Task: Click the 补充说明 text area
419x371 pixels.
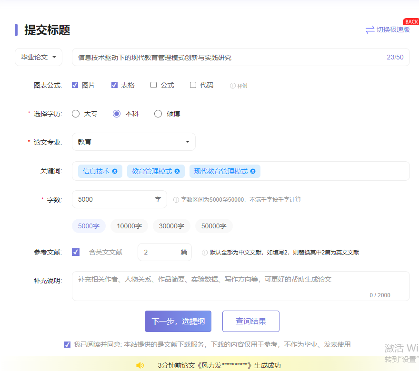Action: pyautogui.click(x=240, y=286)
